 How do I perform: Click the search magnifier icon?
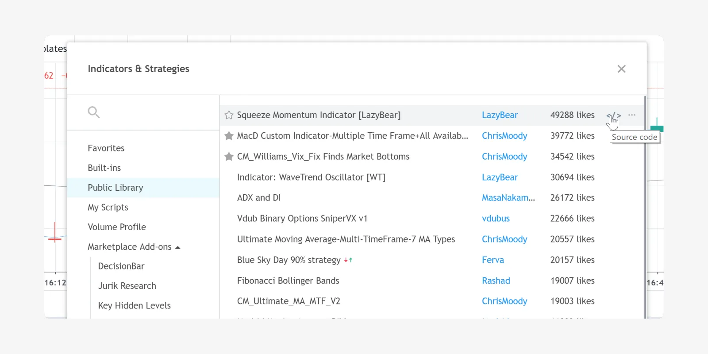point(93,112)
